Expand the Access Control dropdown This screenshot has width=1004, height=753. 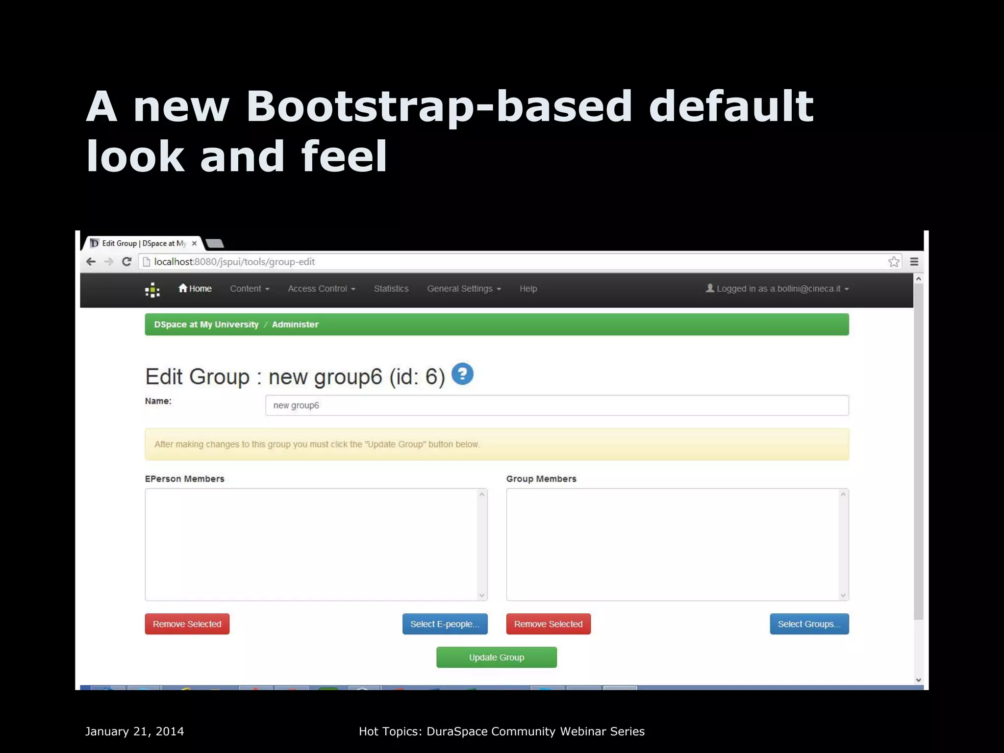(322, 289)
